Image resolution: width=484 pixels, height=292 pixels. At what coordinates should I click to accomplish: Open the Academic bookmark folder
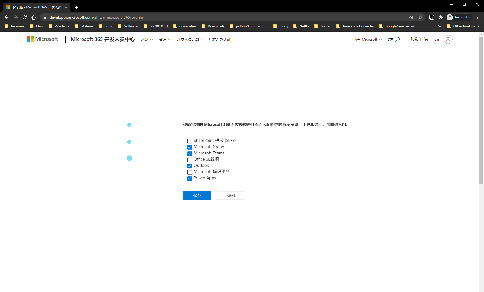tap(59, 26)
